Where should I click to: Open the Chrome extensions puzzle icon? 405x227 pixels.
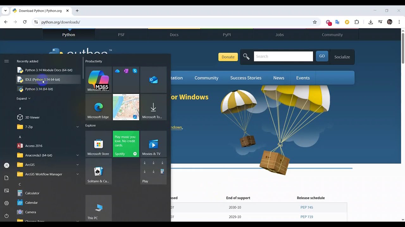pyautogui.click(x=357, y=22)
